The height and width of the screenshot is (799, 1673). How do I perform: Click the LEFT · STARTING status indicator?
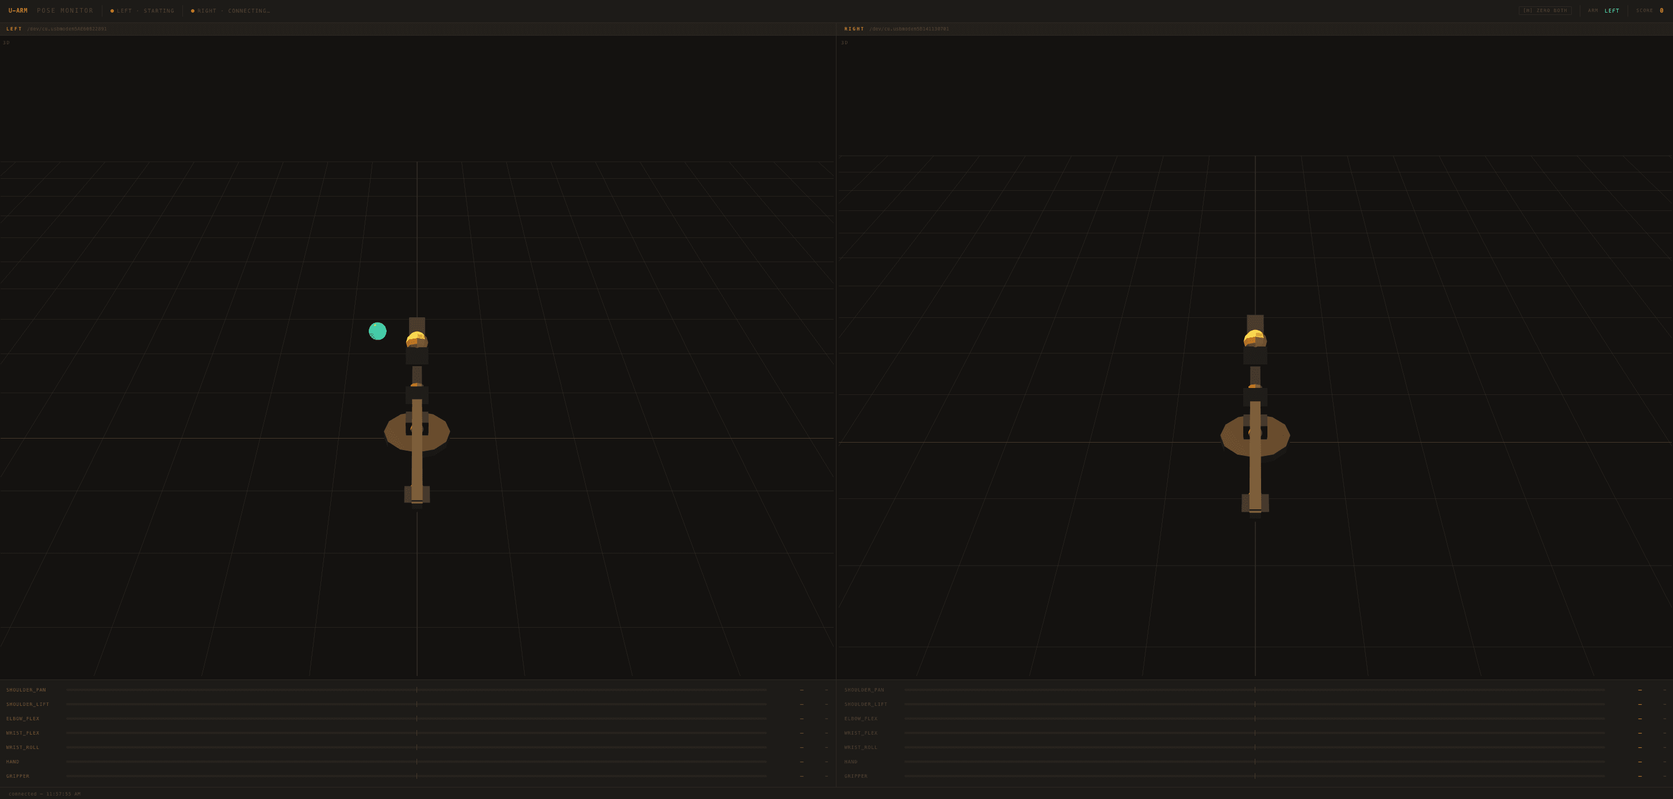[x=142, y=10]
